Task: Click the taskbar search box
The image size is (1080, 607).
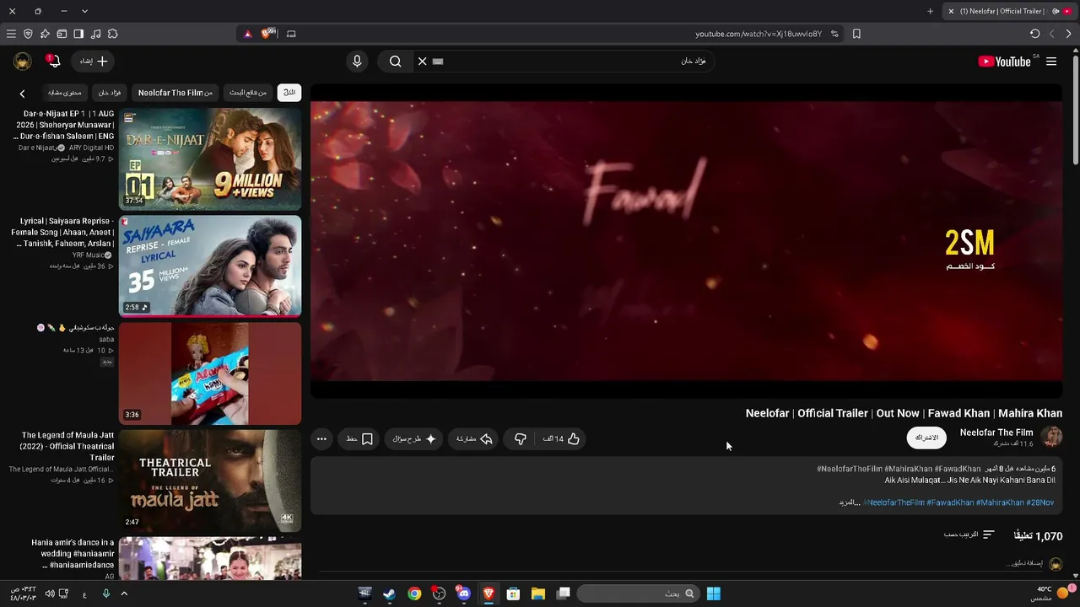Action: [637, 594]
